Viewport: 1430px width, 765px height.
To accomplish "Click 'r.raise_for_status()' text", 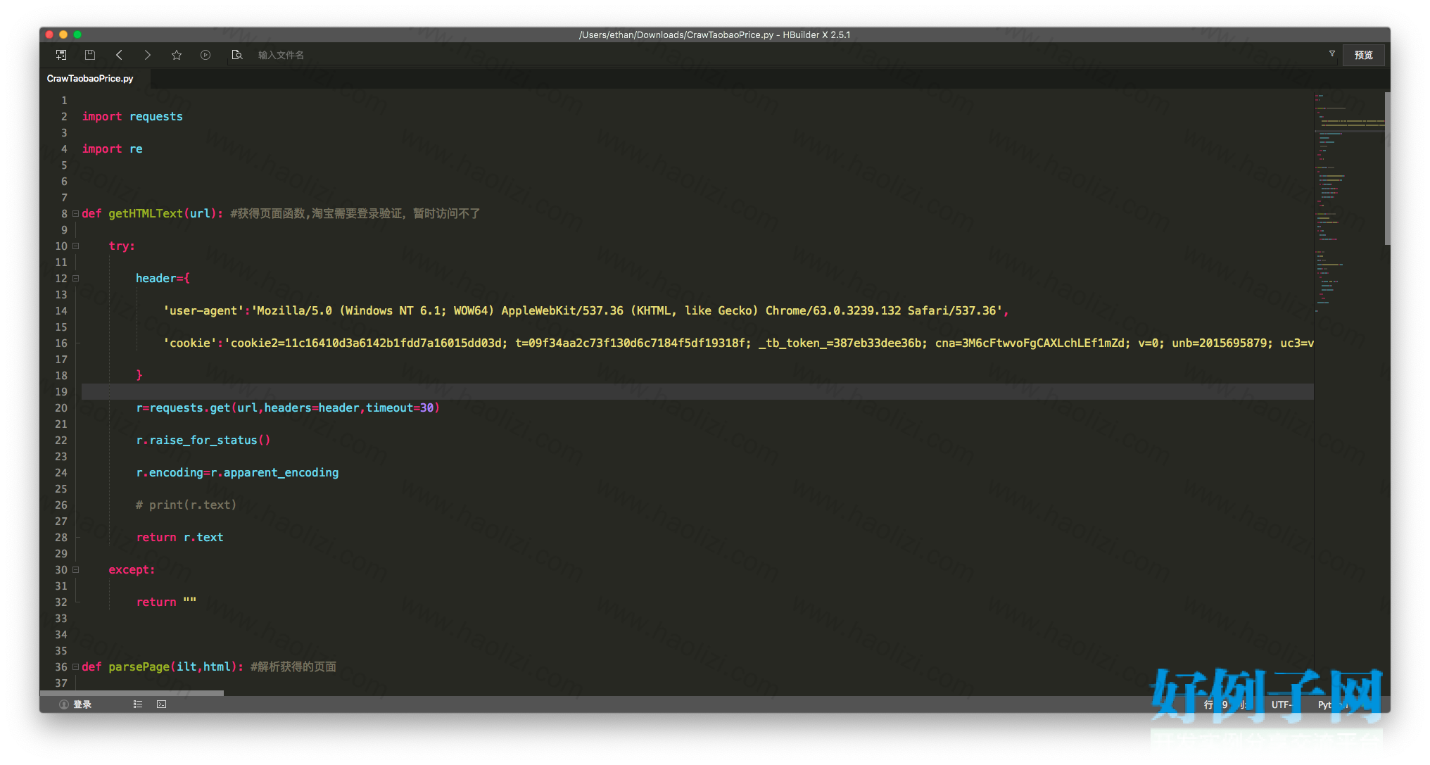I will (203, 440).
